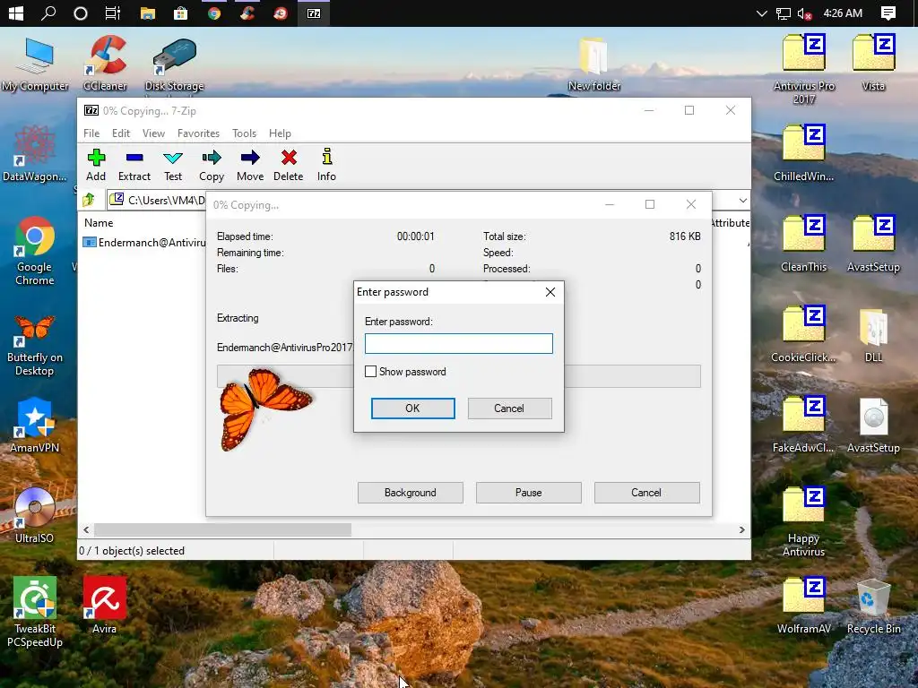Click the up-folder icon beside address bar

[89, 200]
